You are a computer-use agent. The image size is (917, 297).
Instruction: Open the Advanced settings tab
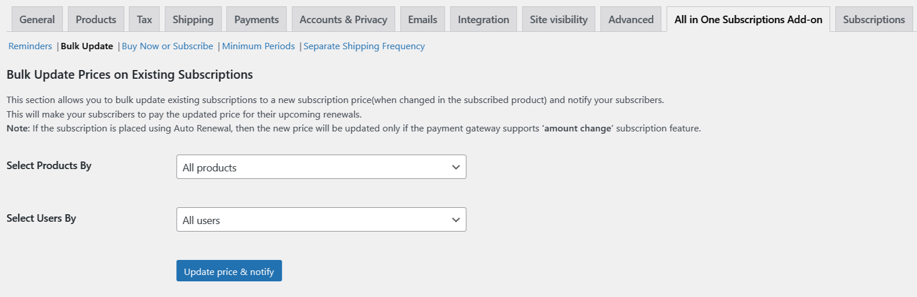(x=630, y=20)
